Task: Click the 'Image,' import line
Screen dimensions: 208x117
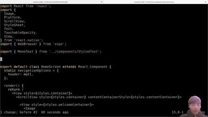Action: point(10,14)
